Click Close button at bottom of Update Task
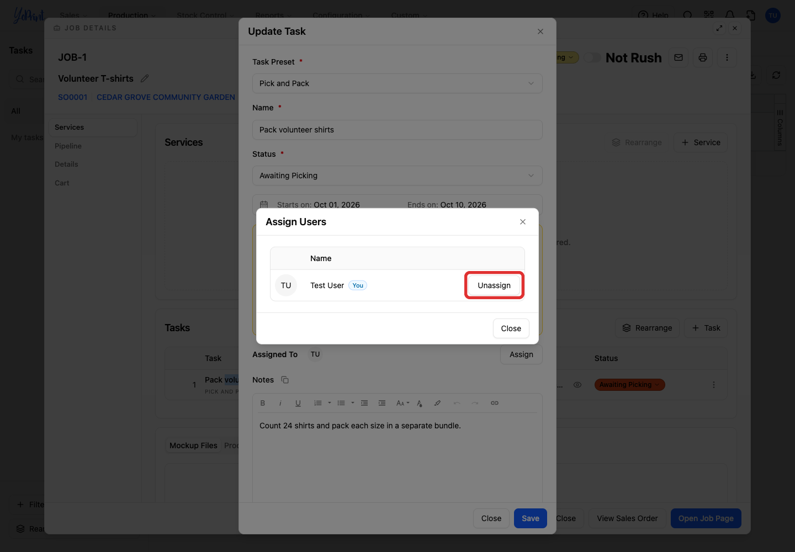 pos(491,518)
